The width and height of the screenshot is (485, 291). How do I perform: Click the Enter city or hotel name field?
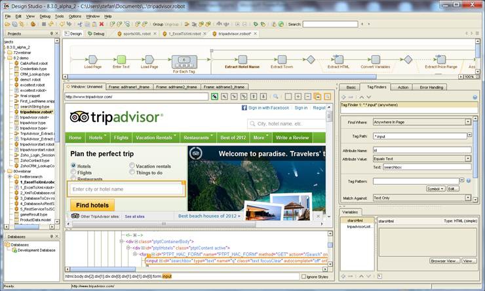point(126,189)
